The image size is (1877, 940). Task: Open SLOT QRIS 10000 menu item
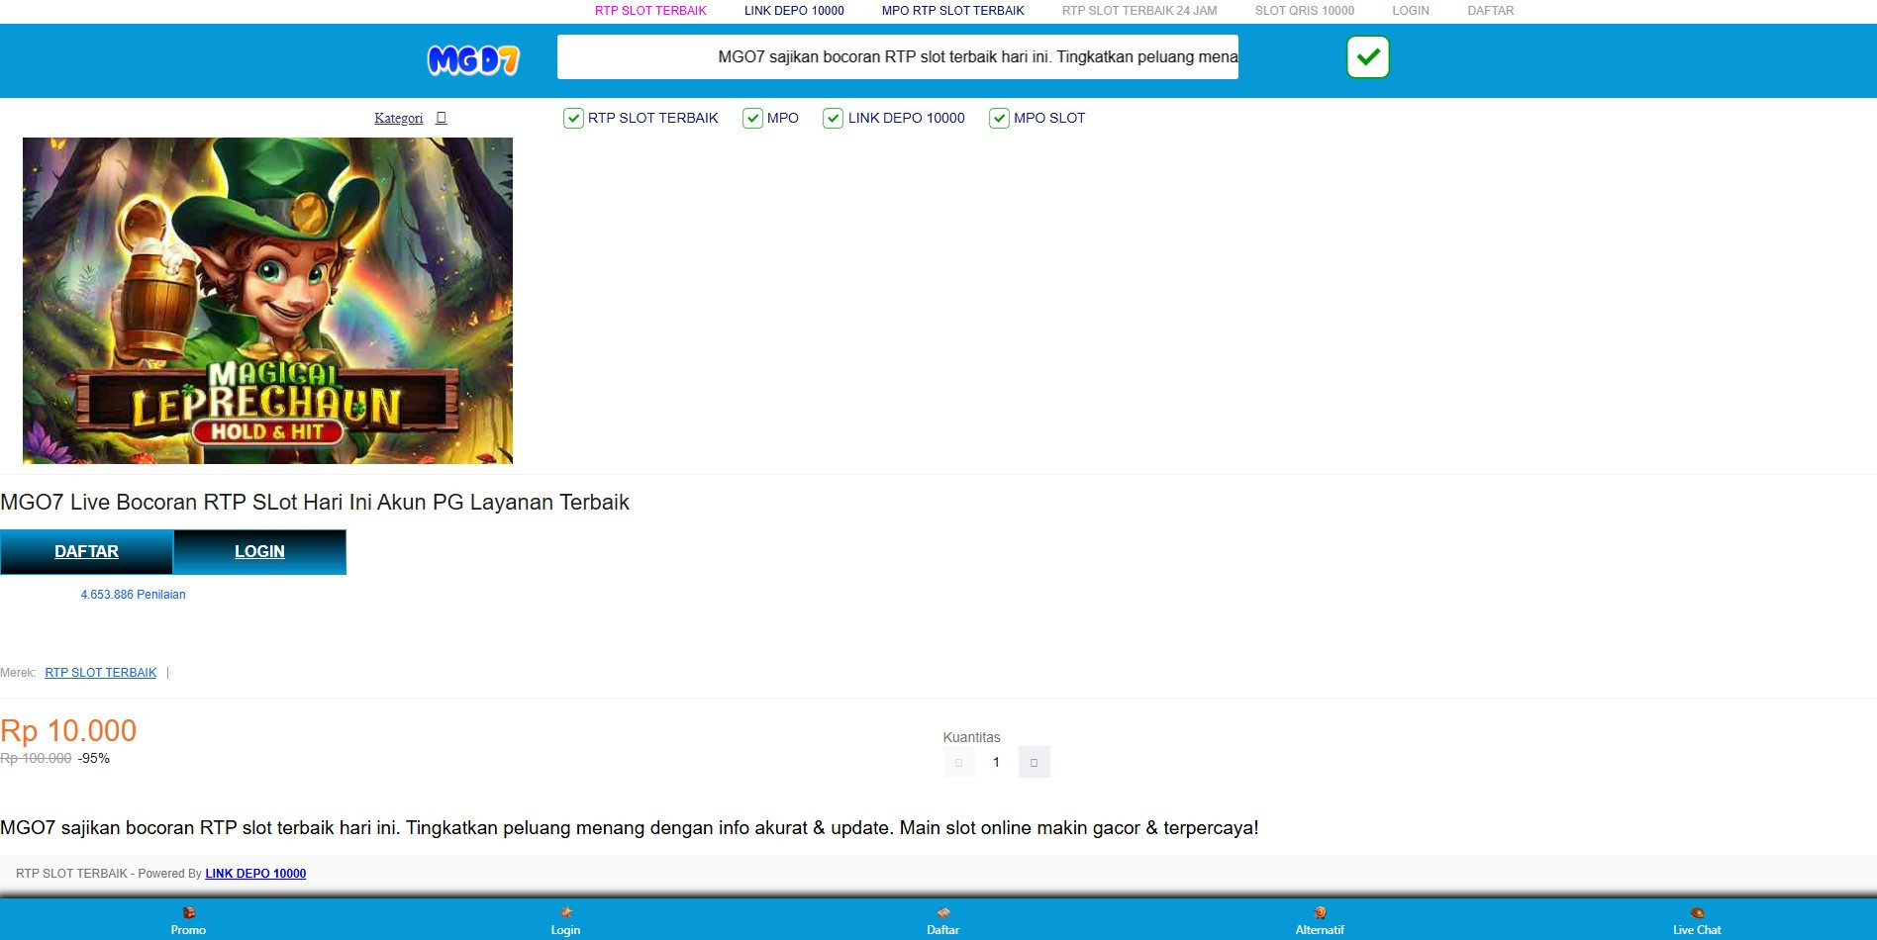[1304, 11]
